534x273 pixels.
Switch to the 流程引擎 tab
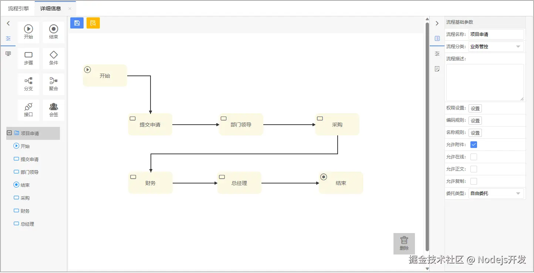click(x=18, y=9)
